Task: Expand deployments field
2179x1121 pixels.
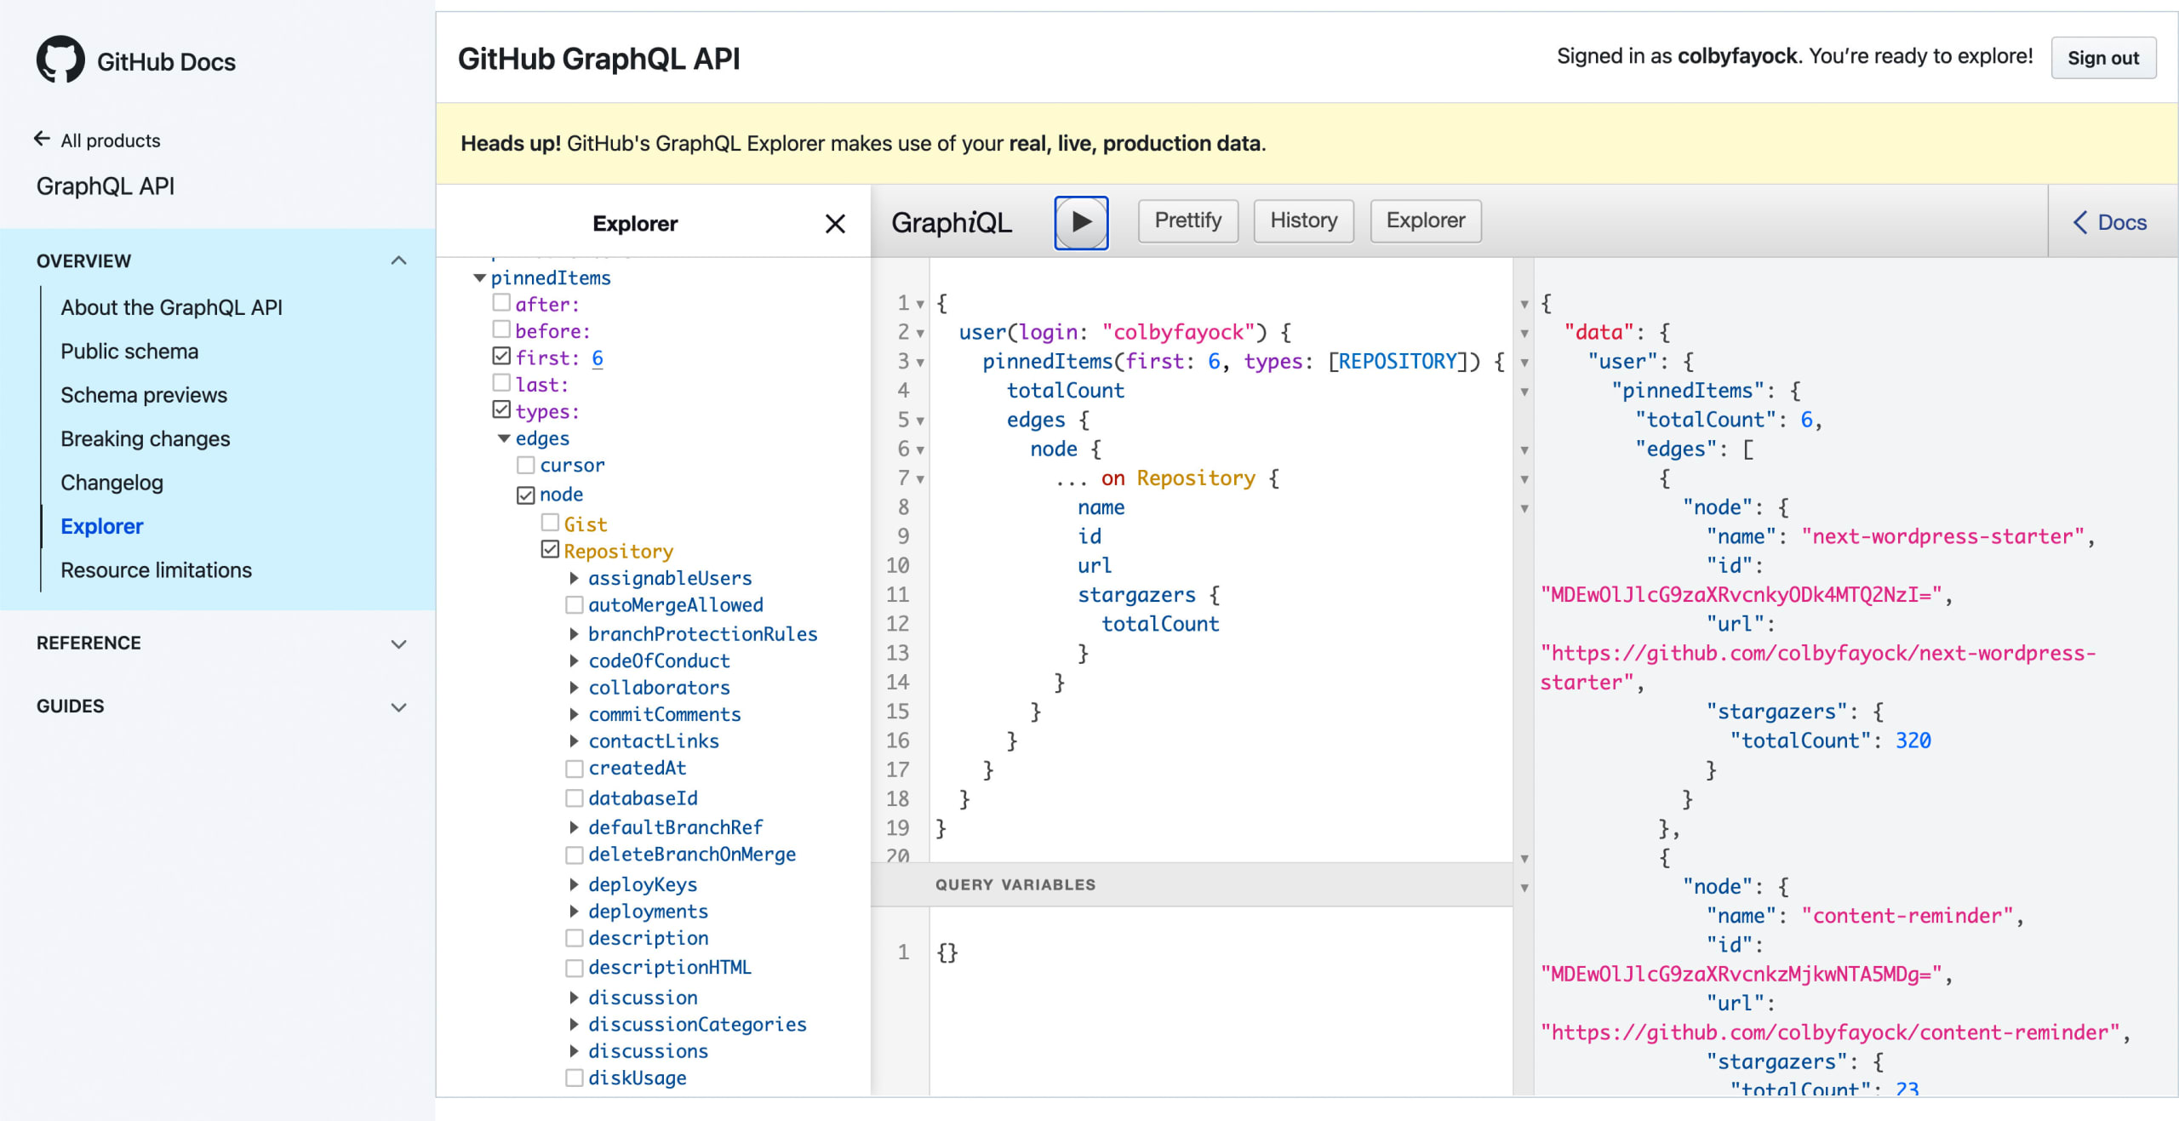Action: coord(574,912)
